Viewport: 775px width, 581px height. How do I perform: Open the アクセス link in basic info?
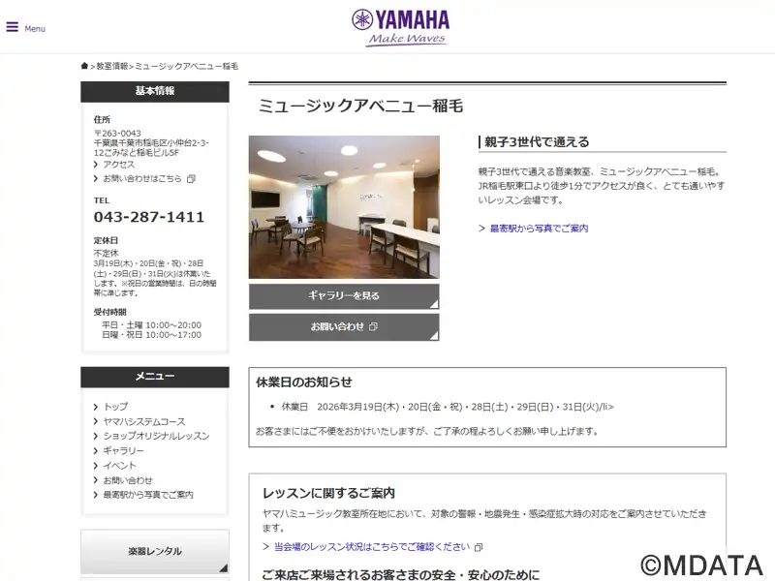click(x=118, y=165)
